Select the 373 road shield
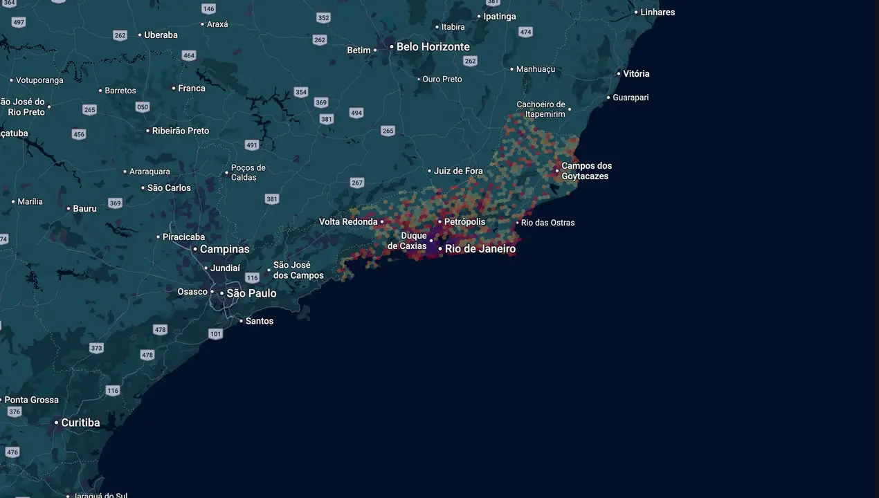The width and height of the screenshot is (879, 498). coord(97,348)
